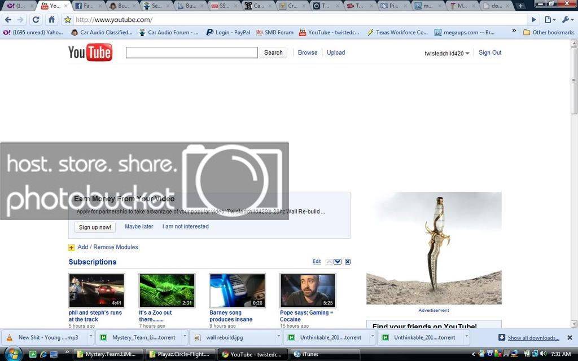Open the Windows Start orb
578x361 pixels.
click(12, 354)
